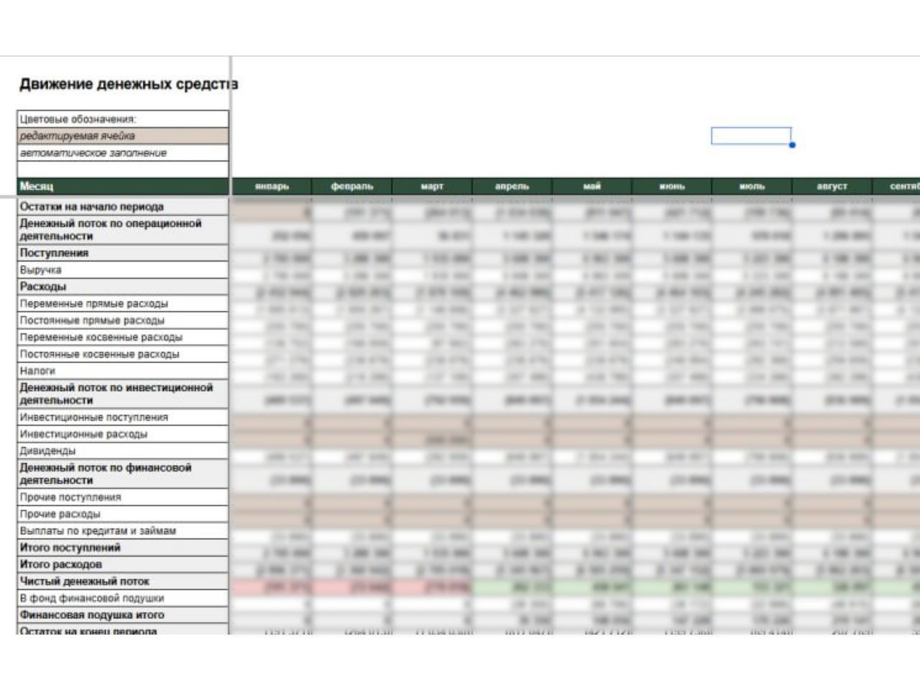The height and width of the screenshot is (690, 920).
Task: Click the empty blue-outlined selected cell
Action: click(751, 136)
